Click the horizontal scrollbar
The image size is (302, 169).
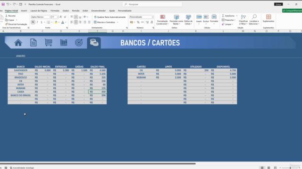pyautogui.click(x=98, y=164)
